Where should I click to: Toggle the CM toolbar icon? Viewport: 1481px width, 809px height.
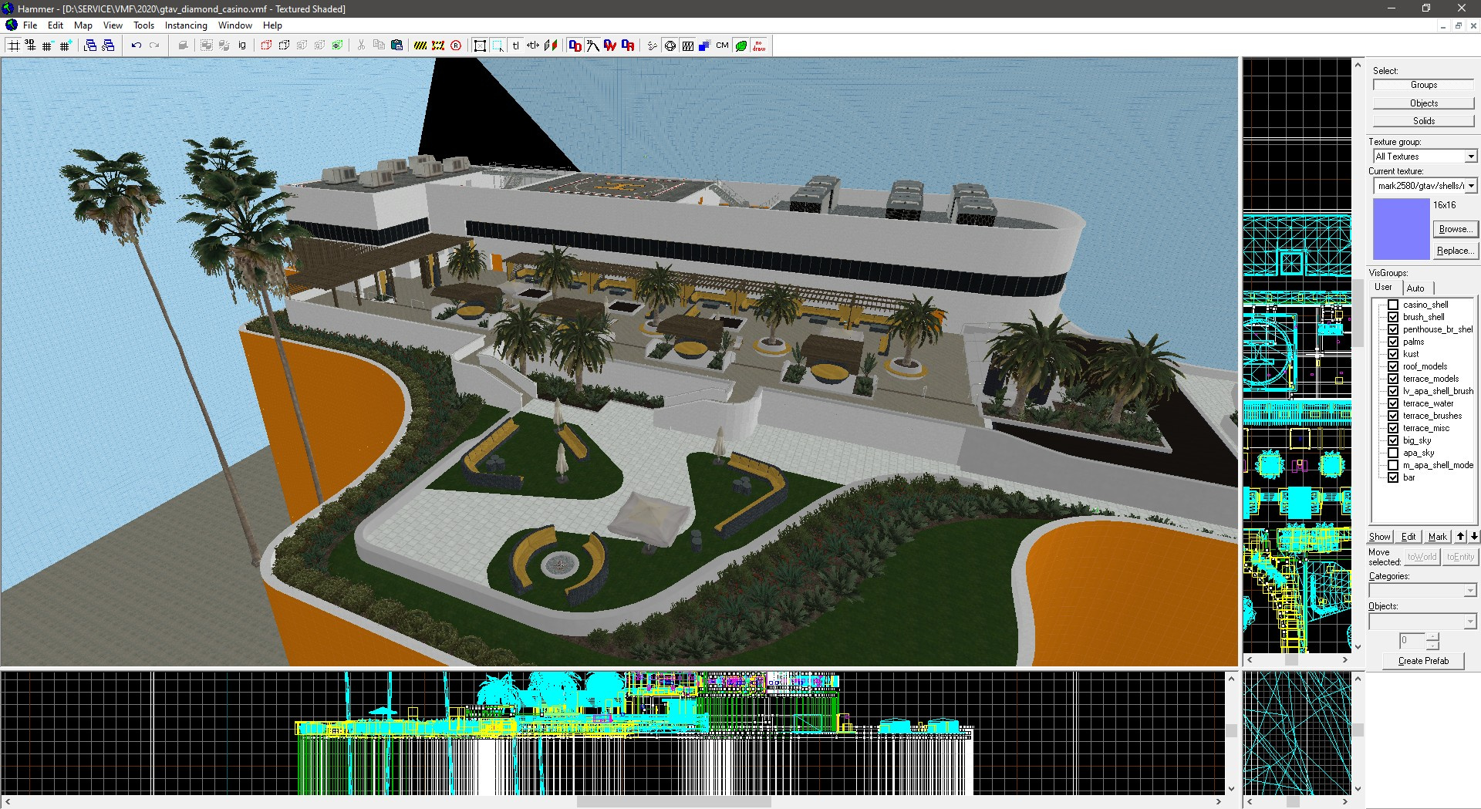click(722, 46)
